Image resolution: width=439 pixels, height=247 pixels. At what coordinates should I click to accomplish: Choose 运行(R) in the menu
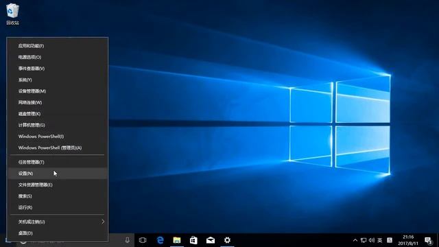tap(57, 207)
